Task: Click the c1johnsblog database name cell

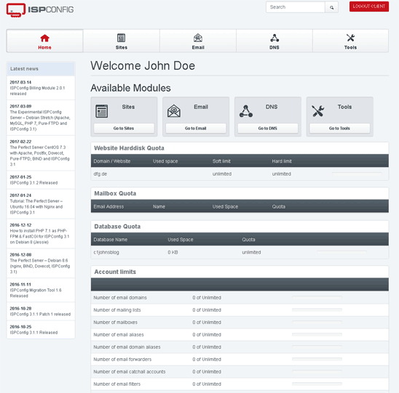Action: click(106, 252)
